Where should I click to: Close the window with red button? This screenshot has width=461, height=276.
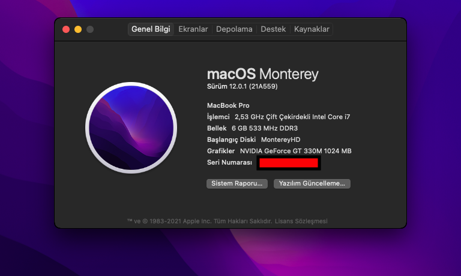click(x=66, y=29)
